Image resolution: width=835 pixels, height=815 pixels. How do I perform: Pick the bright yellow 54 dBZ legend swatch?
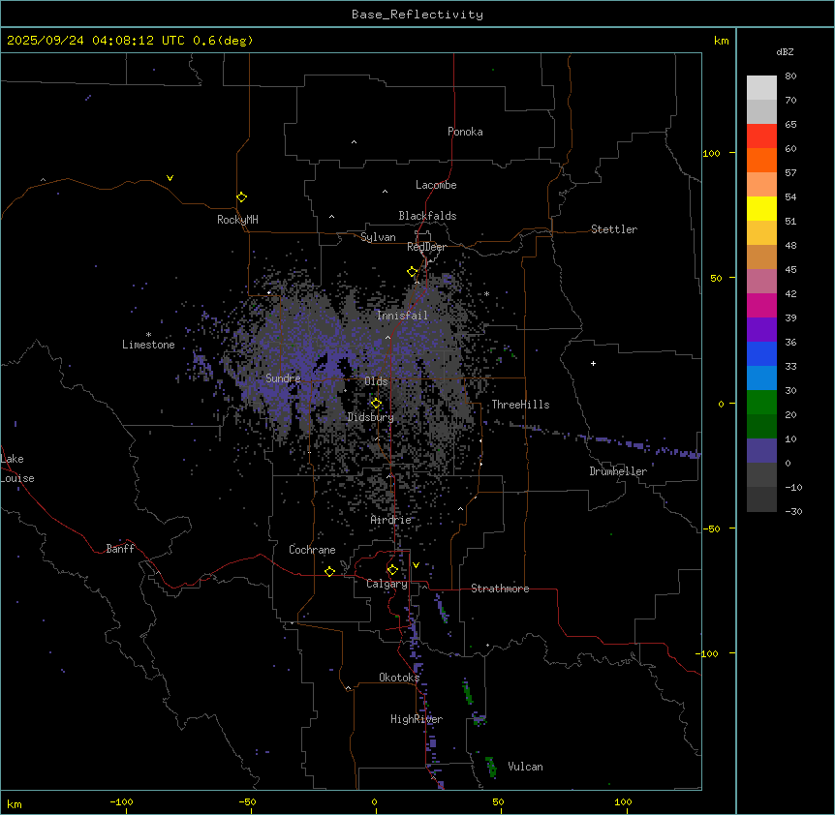pos(761,208)
